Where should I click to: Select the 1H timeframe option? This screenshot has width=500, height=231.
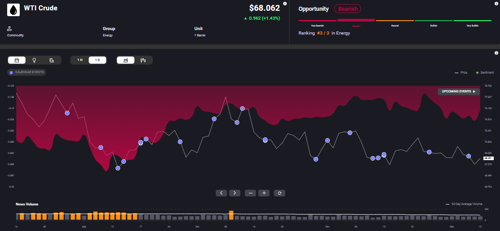point(80,60)
